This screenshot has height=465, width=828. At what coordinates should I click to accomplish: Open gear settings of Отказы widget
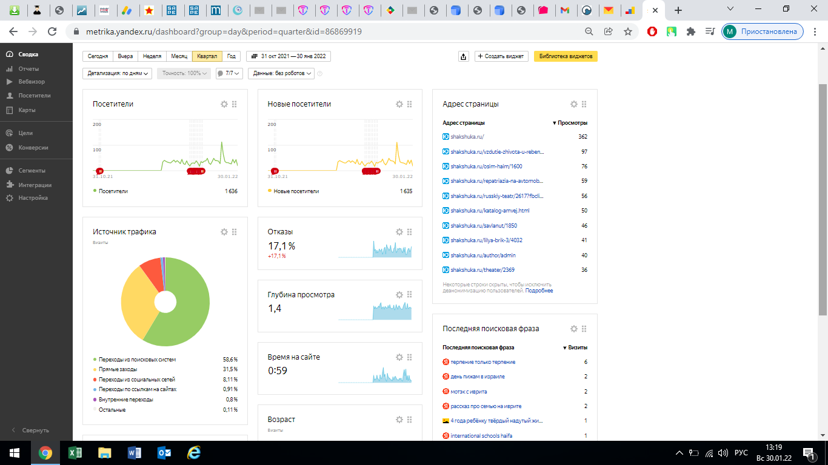399,232
